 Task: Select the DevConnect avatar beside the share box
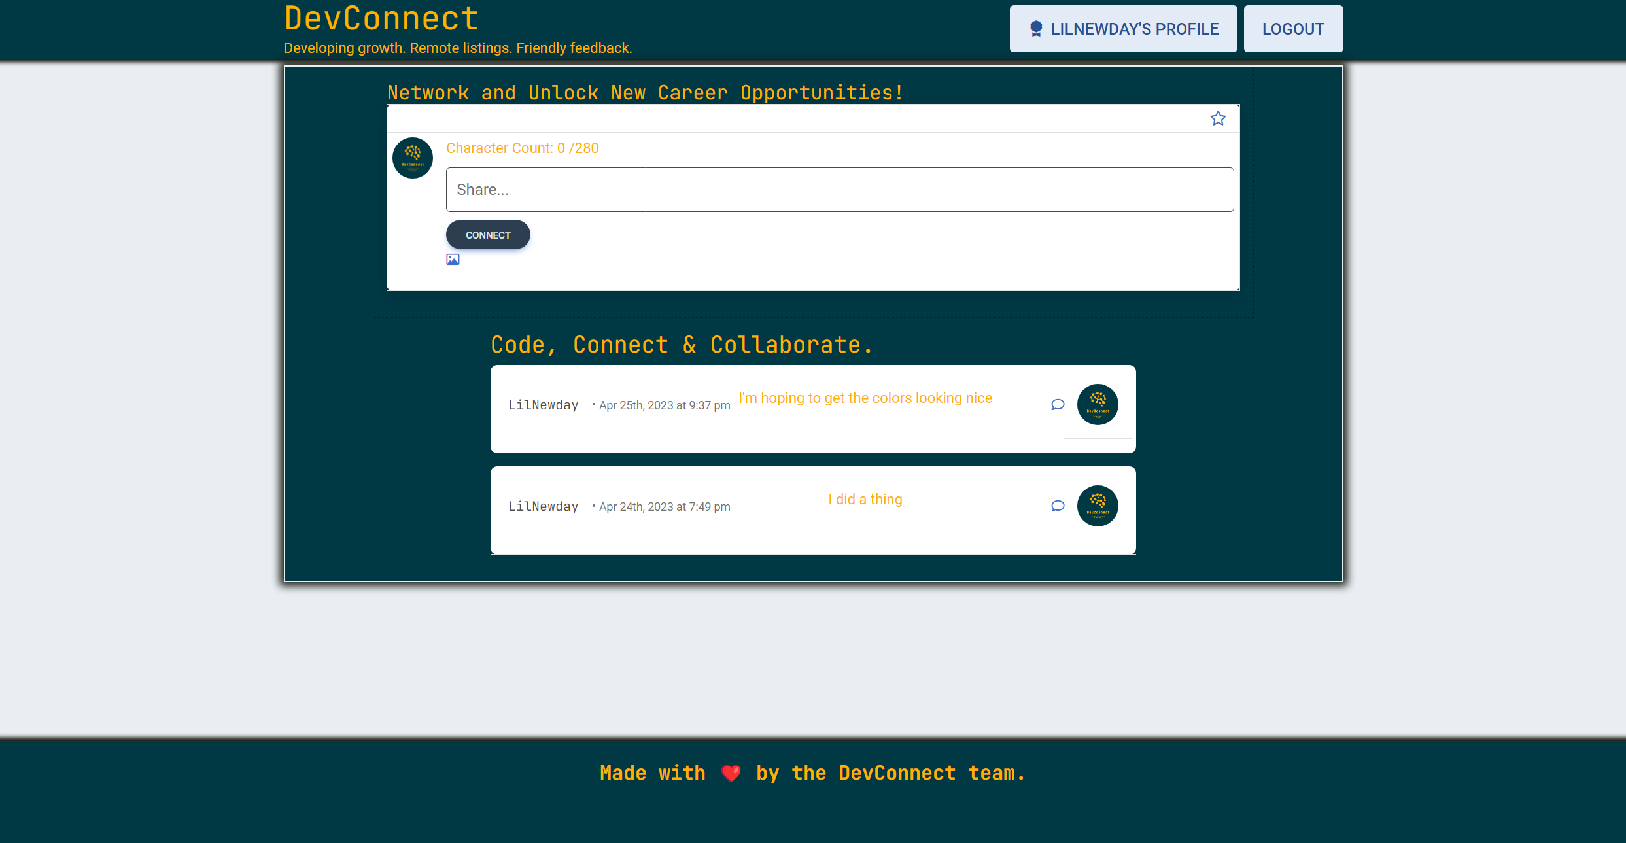[412, 158]
